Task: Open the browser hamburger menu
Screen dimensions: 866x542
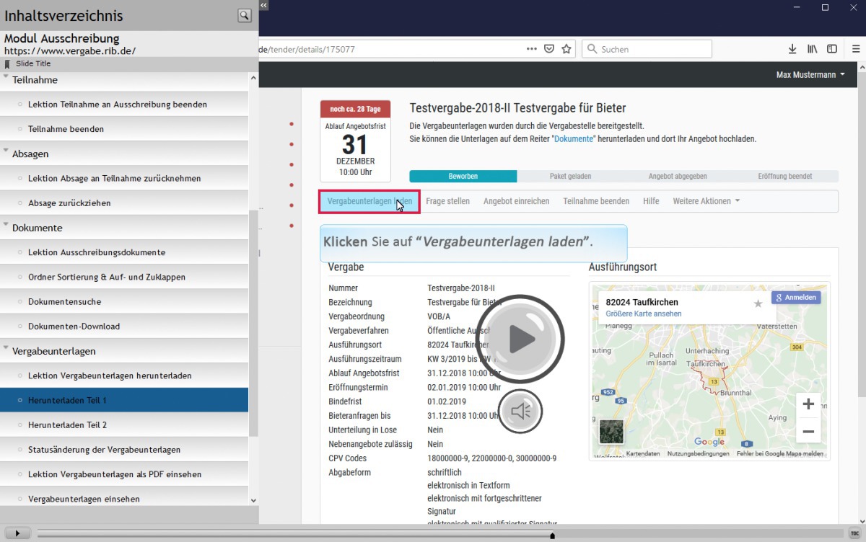Action: (856, 49)
